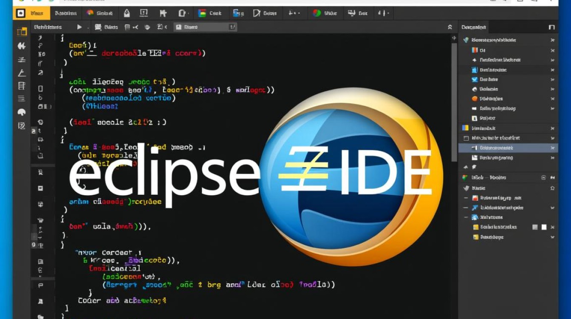Screen dimensions: 571x319
Task: Select the row with the blue bird icon
Action: 508,80
